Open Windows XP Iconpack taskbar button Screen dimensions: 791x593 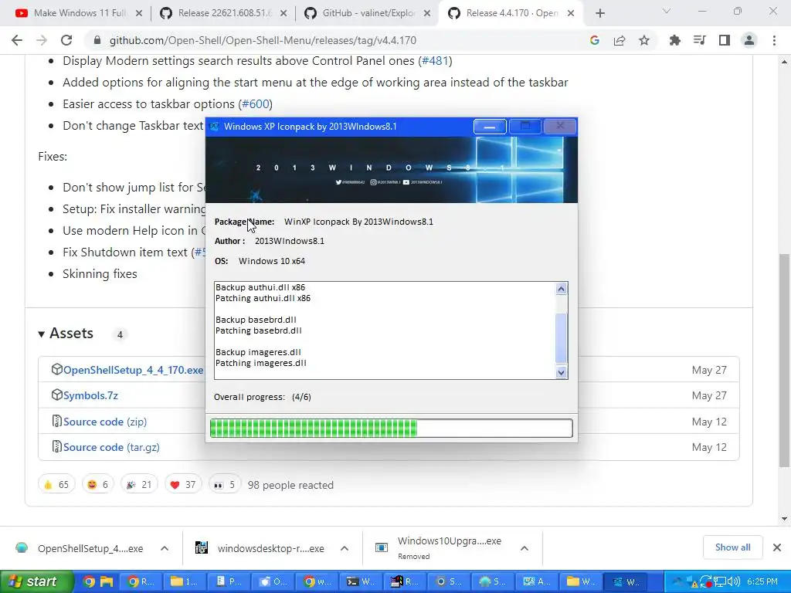click(626, 581)
